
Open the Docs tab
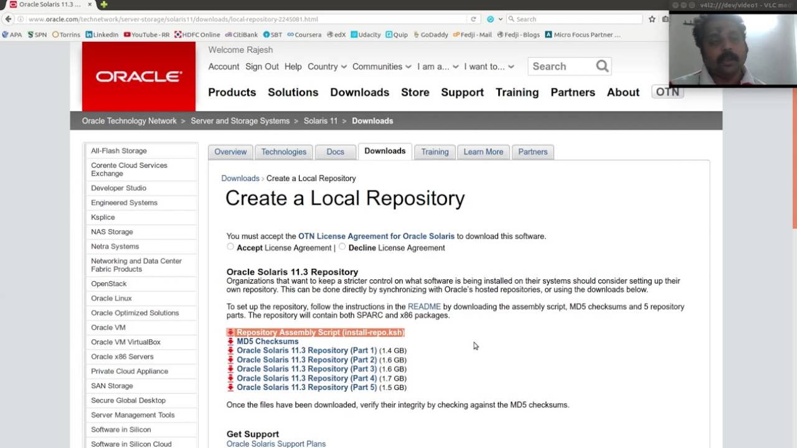pos(335,152)
